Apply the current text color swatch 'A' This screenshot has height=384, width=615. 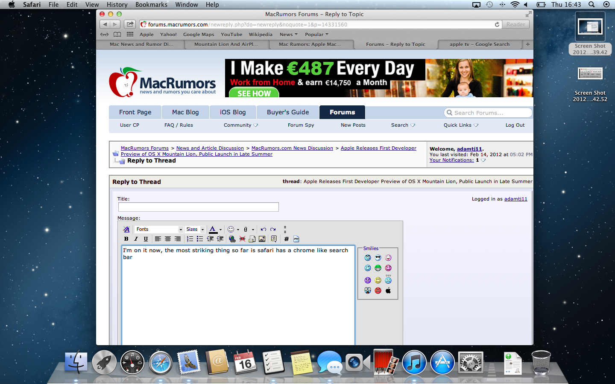[x=213, y=230]
